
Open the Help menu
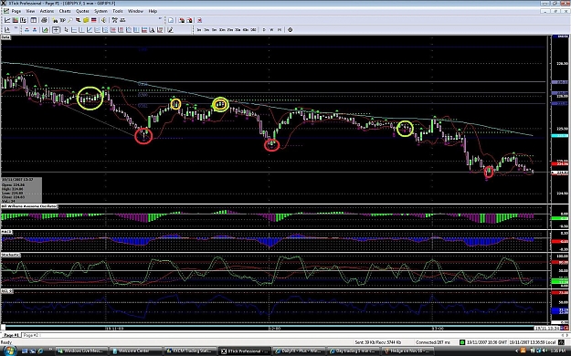[153, 11]
